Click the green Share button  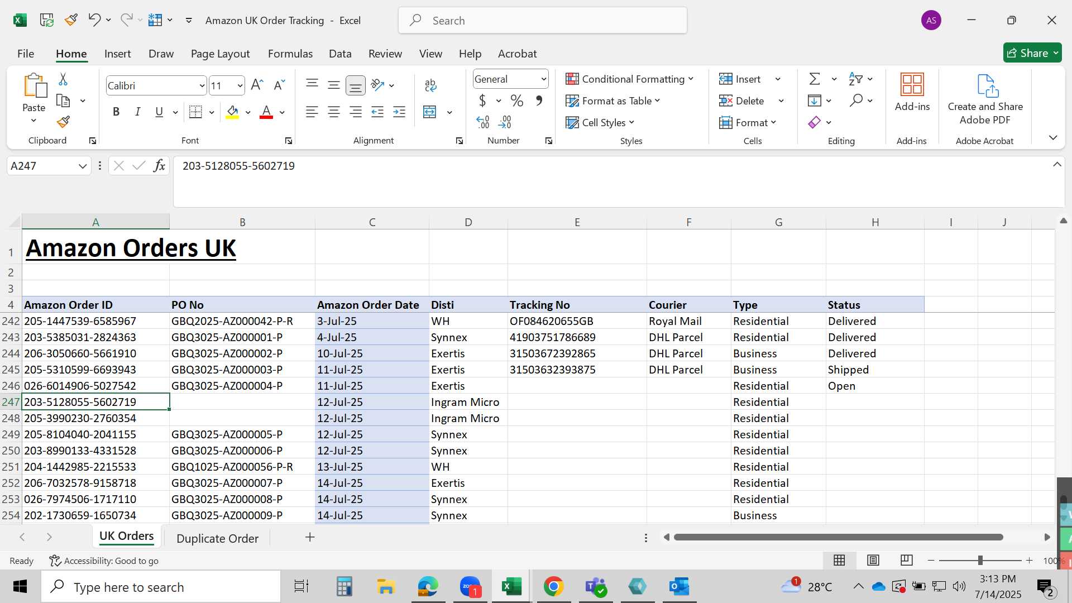[1032, 53]
